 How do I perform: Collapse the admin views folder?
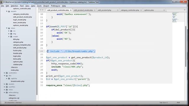pos(7,28)
